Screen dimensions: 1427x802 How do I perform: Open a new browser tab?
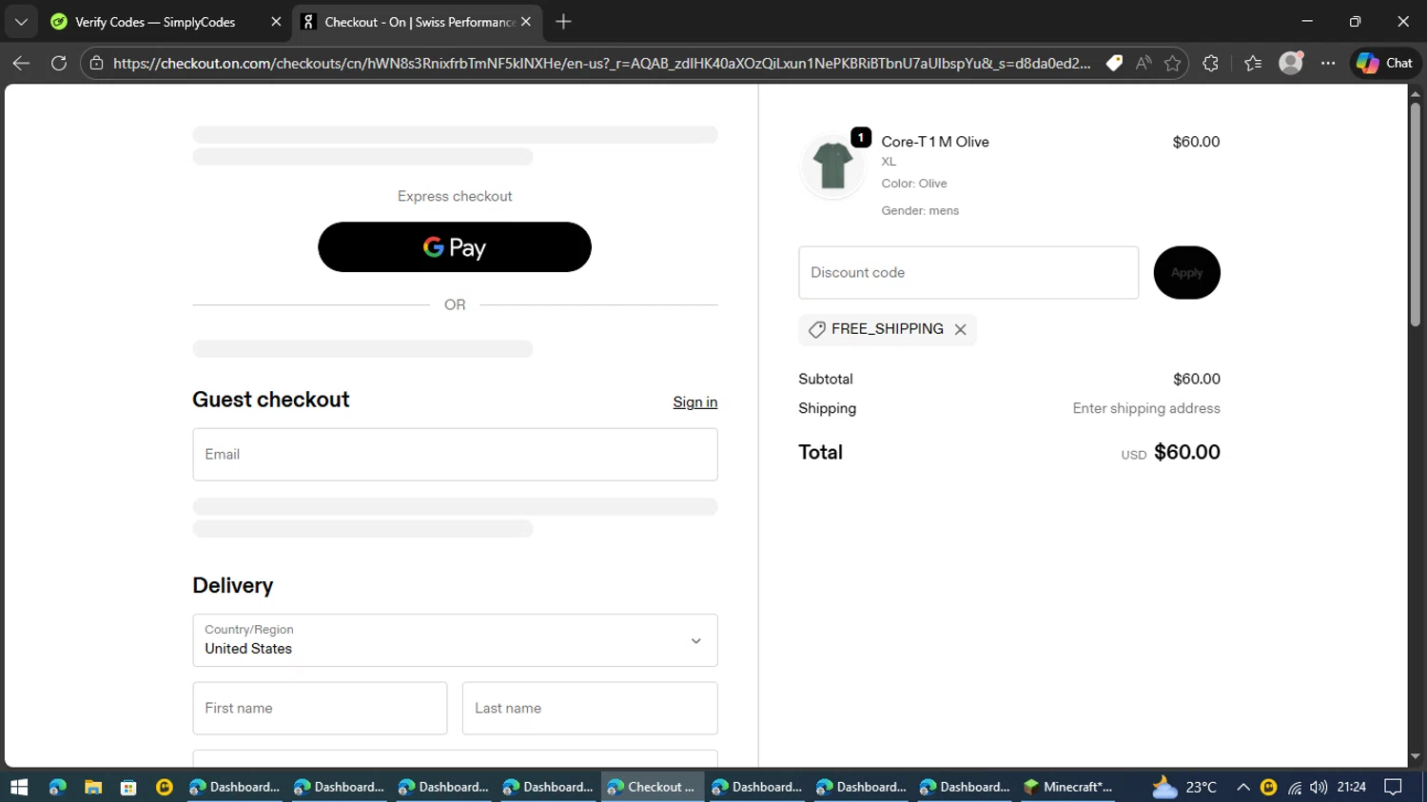tap(563, 22)
